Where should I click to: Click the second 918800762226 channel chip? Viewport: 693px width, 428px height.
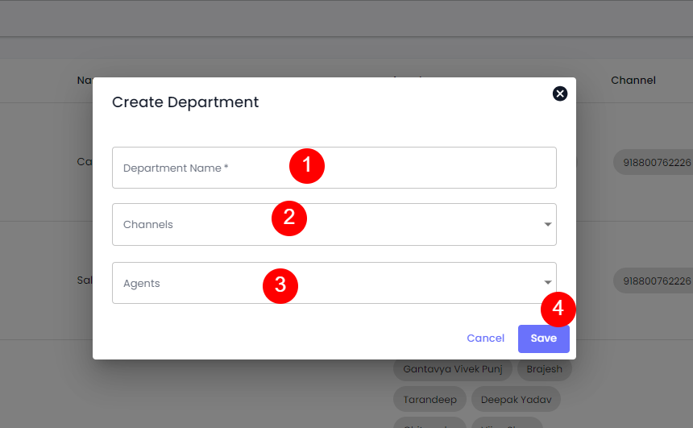tap(654, 281)
